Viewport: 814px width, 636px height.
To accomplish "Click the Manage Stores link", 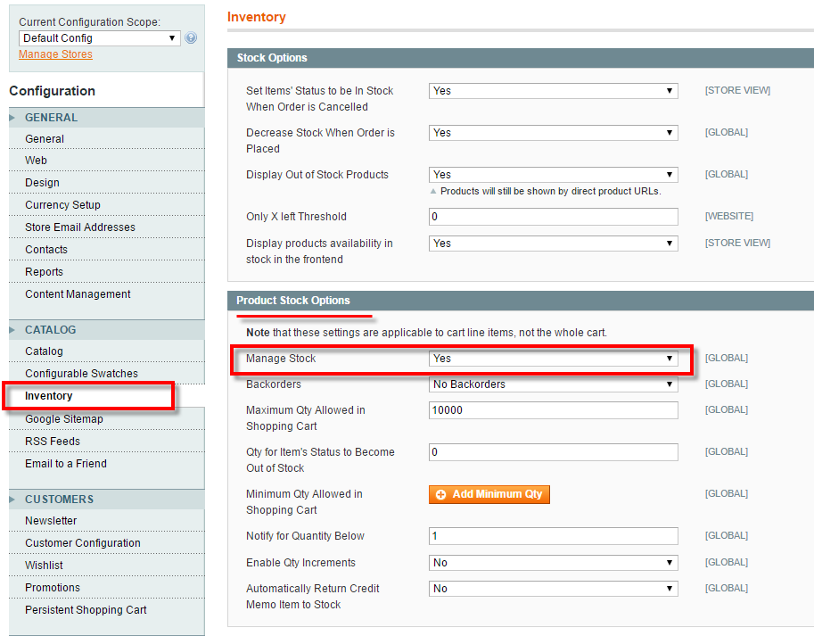I will click(x=55, y=54).
